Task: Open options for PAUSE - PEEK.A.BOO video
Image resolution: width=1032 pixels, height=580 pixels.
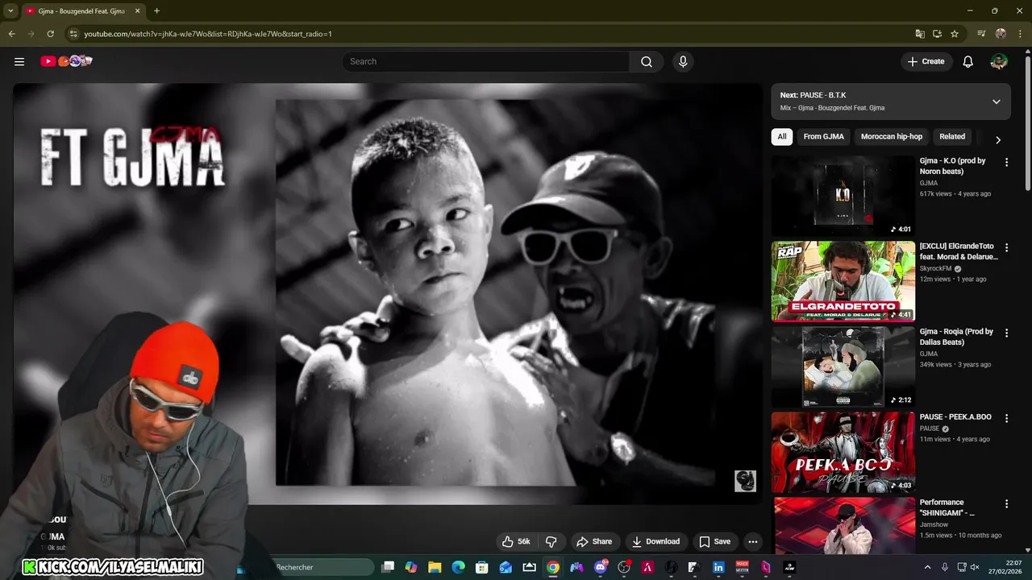Action: tap(1006, 418)
